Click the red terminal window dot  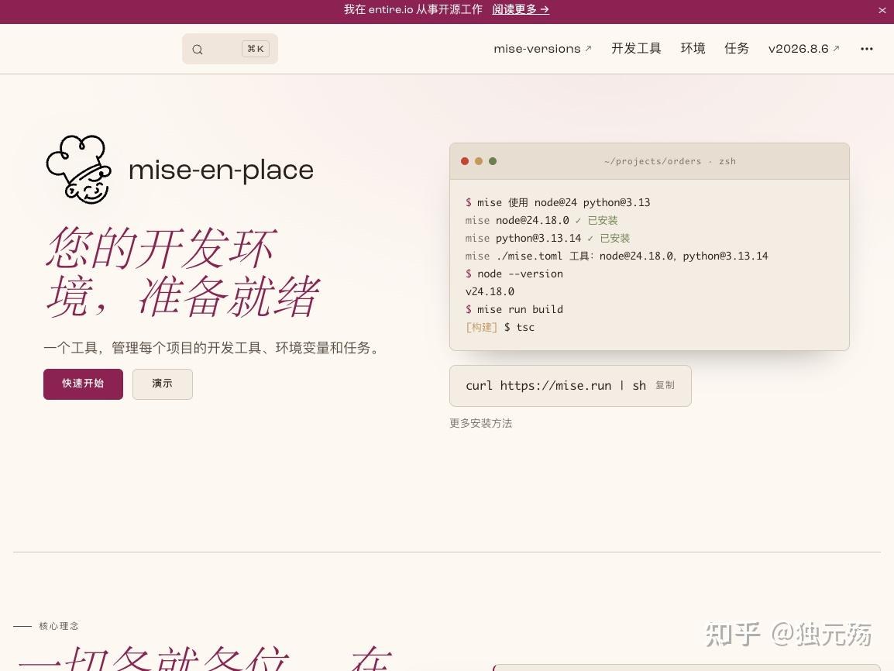coord(465,161)
